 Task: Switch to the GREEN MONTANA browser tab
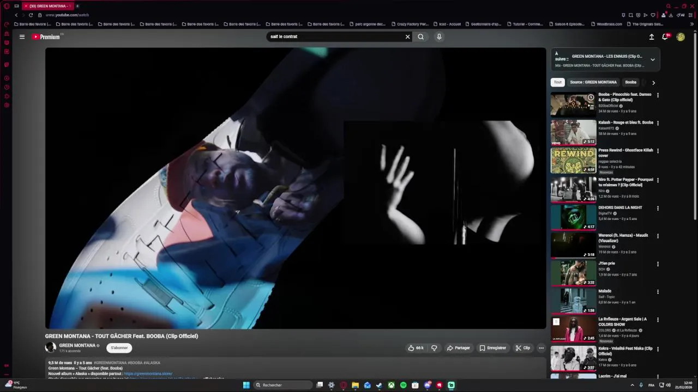click(x=47, y=6)
